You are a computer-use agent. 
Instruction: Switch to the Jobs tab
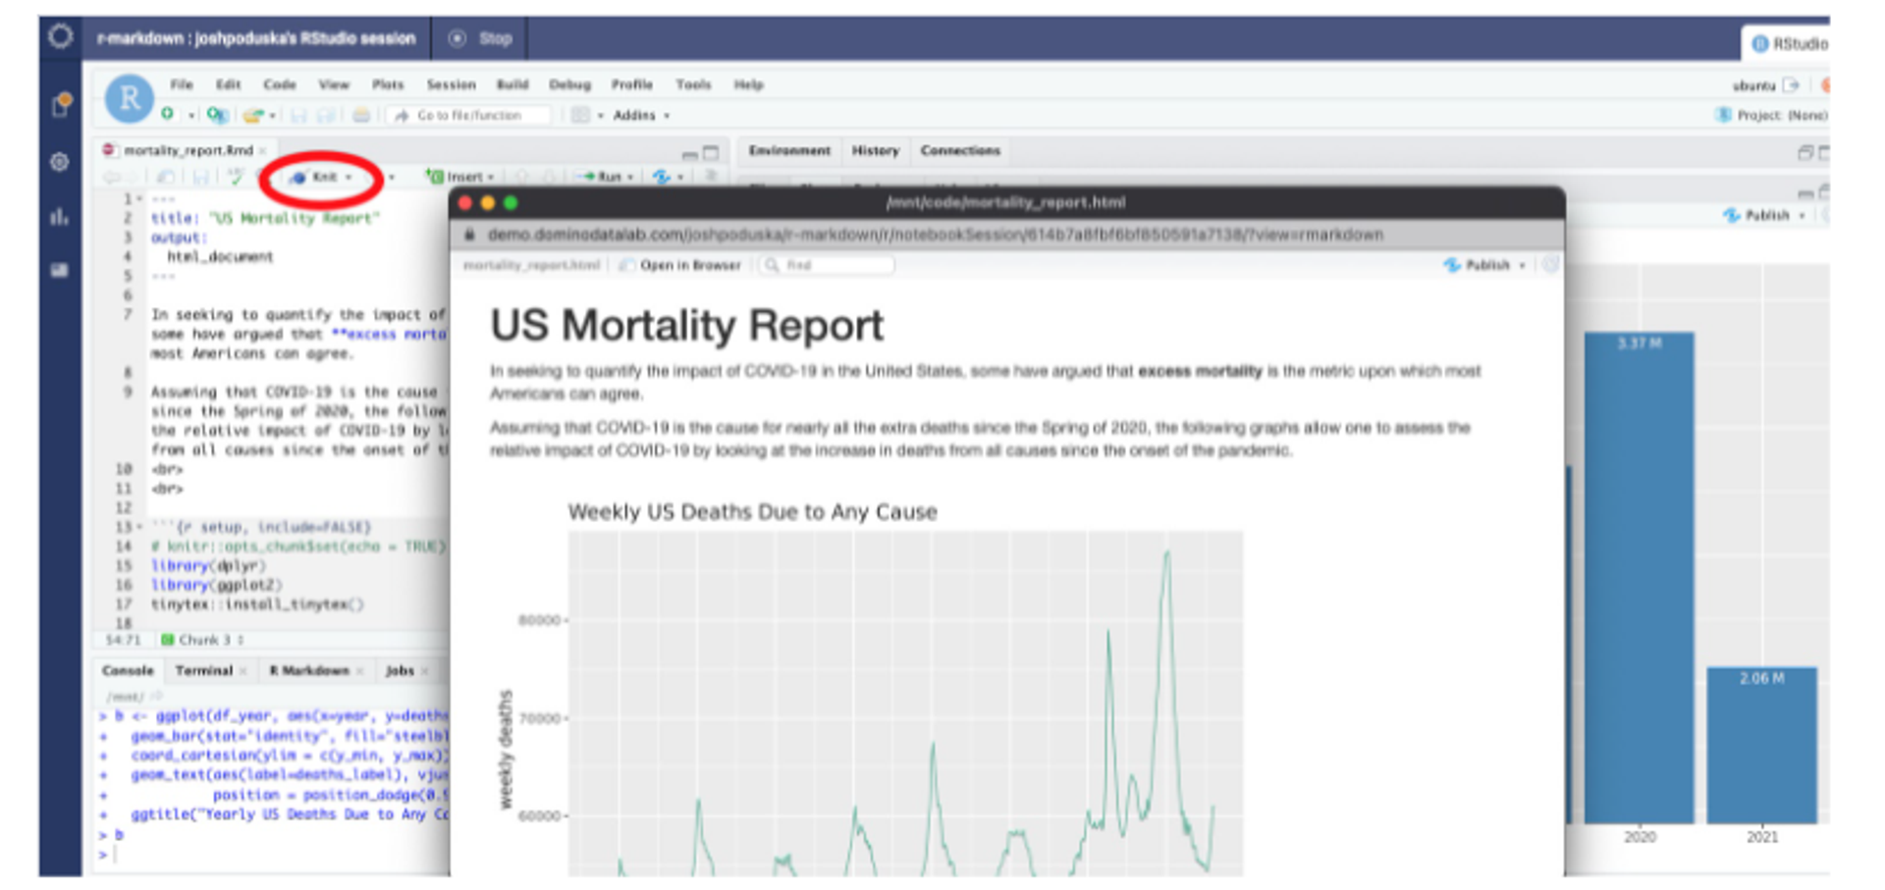click(400, 670)
